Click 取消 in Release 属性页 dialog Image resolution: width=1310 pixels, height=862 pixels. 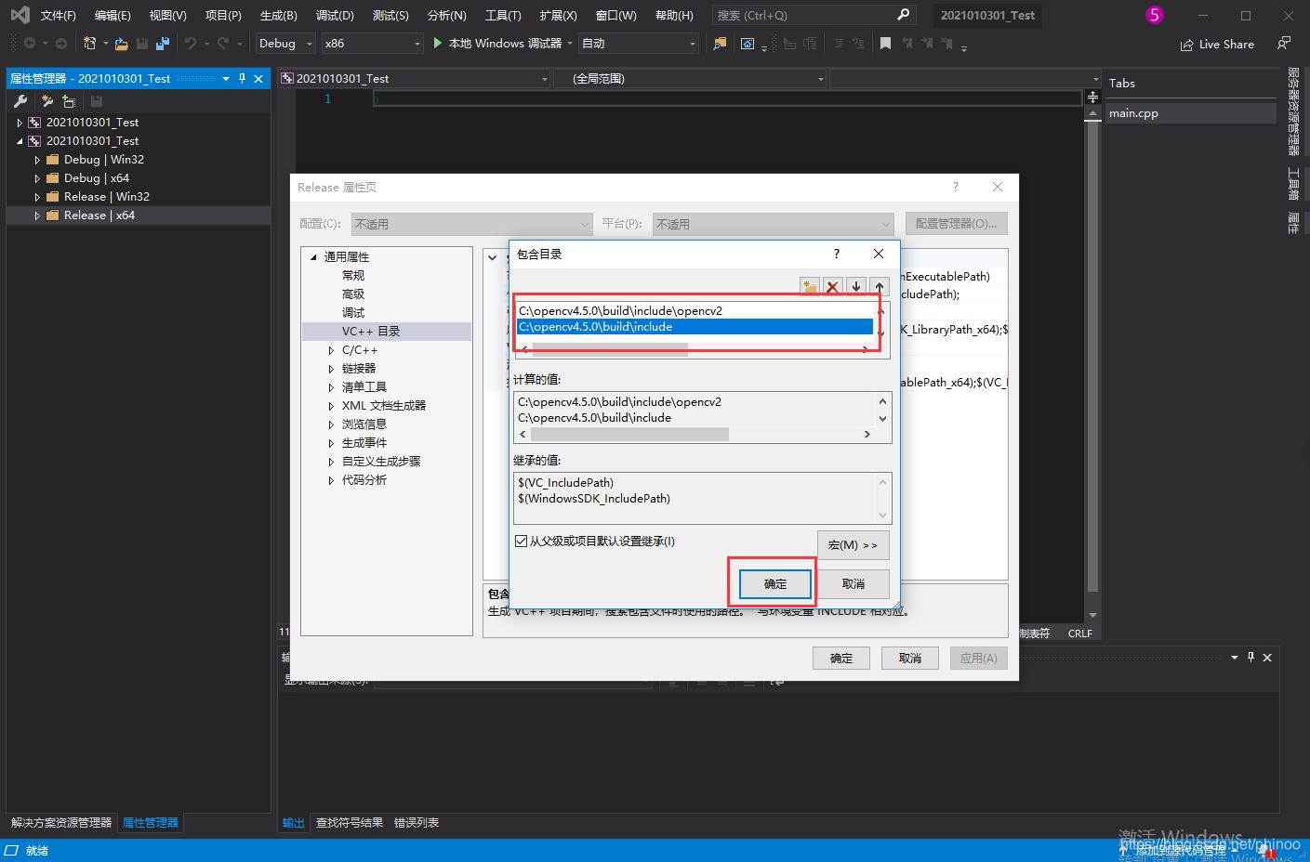coord(910,658)
